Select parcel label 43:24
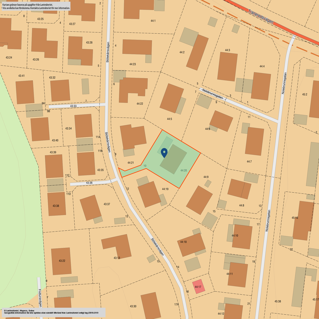This screenshot has width=319, height=319. coord(9,58)
